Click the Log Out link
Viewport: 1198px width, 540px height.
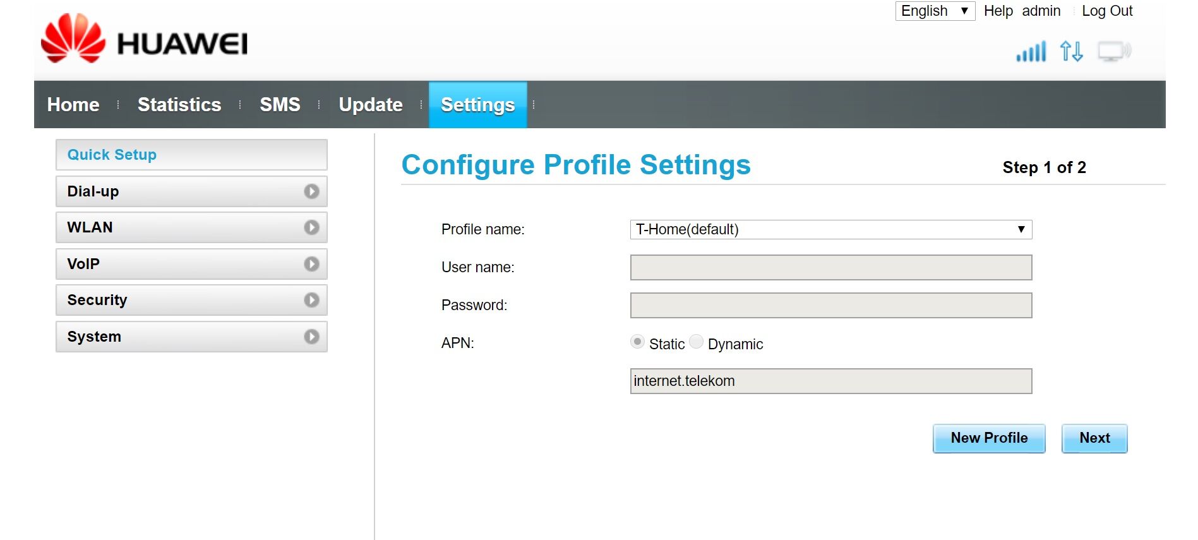point(1106,11)
